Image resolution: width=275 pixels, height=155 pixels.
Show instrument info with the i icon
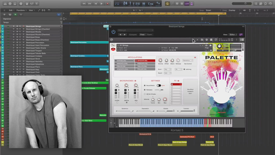tap(211, 45)
